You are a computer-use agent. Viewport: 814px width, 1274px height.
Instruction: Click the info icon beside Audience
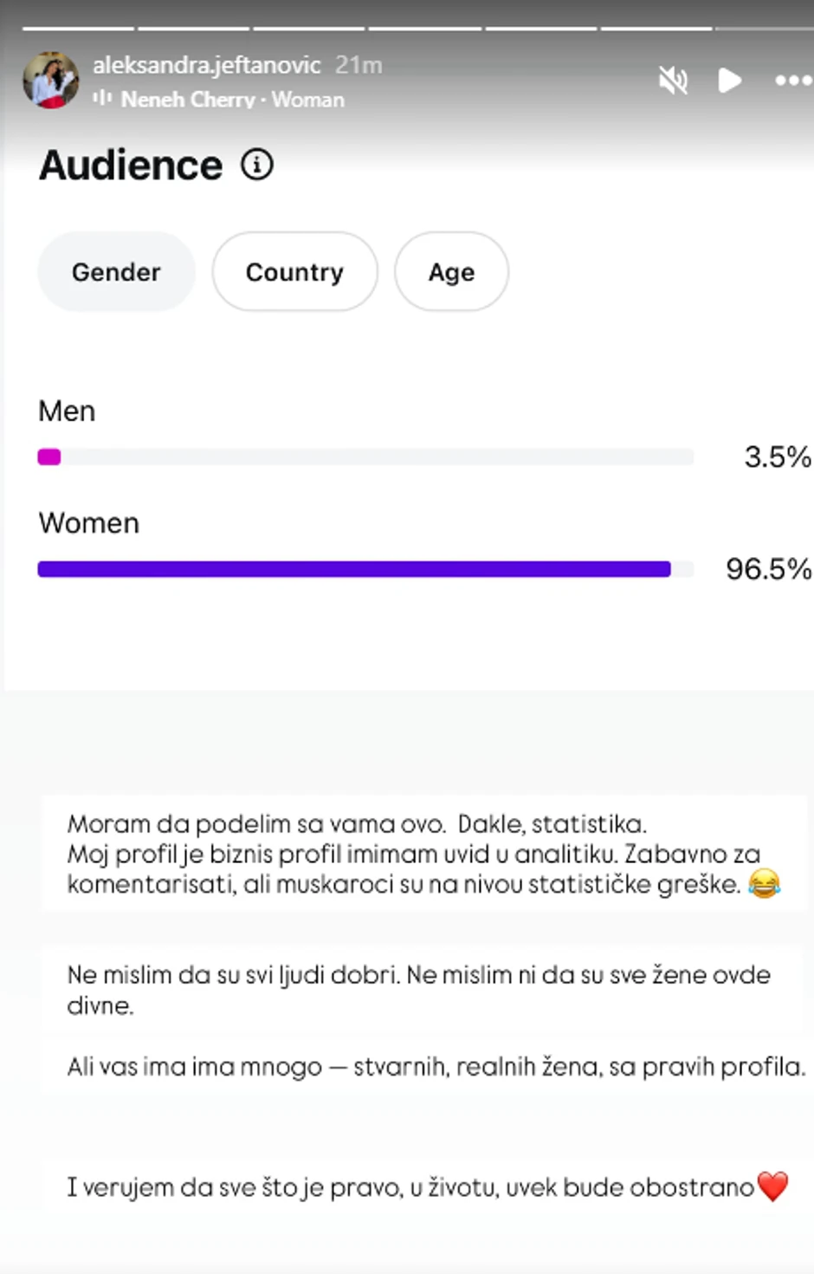click(x=257, y=164)
